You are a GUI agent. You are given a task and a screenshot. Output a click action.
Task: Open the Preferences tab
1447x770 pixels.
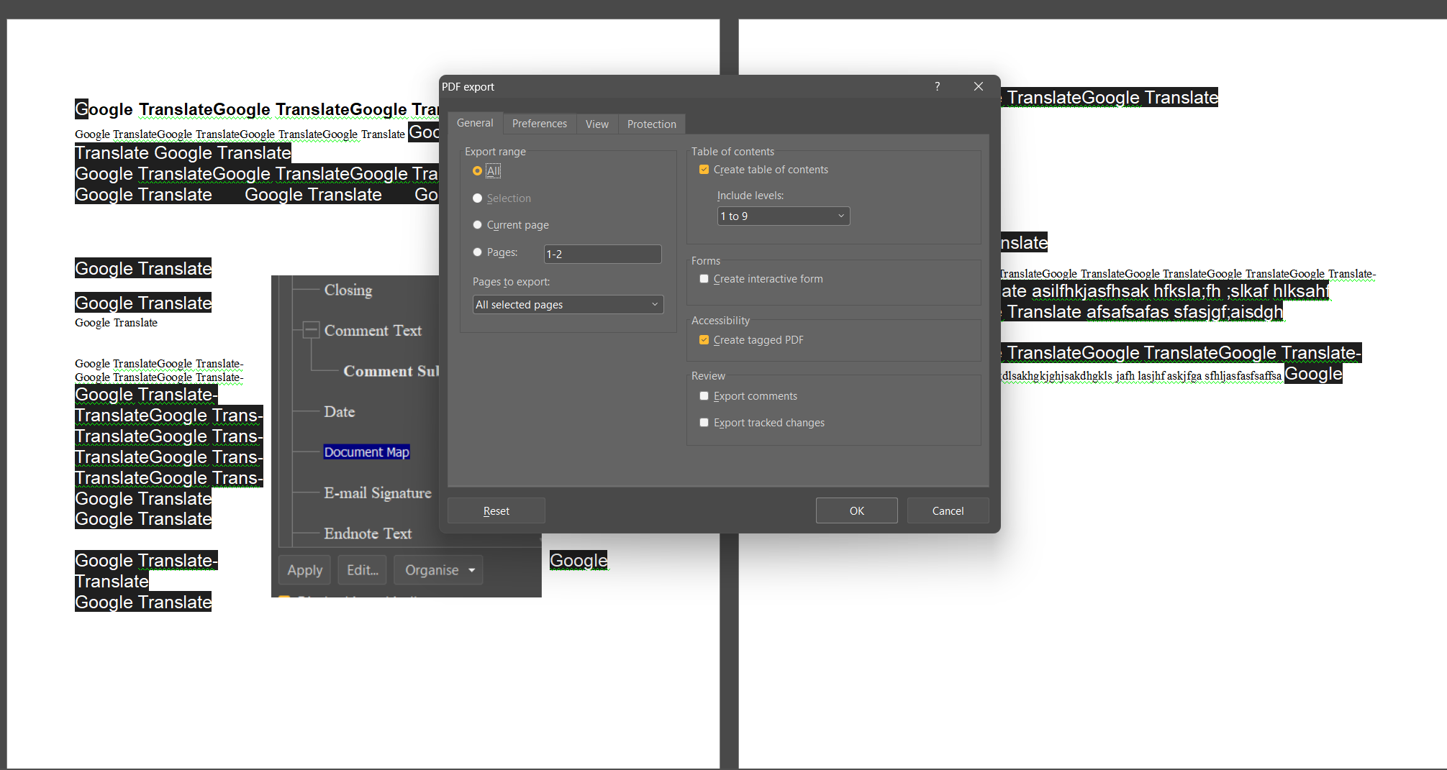(539, 124)
